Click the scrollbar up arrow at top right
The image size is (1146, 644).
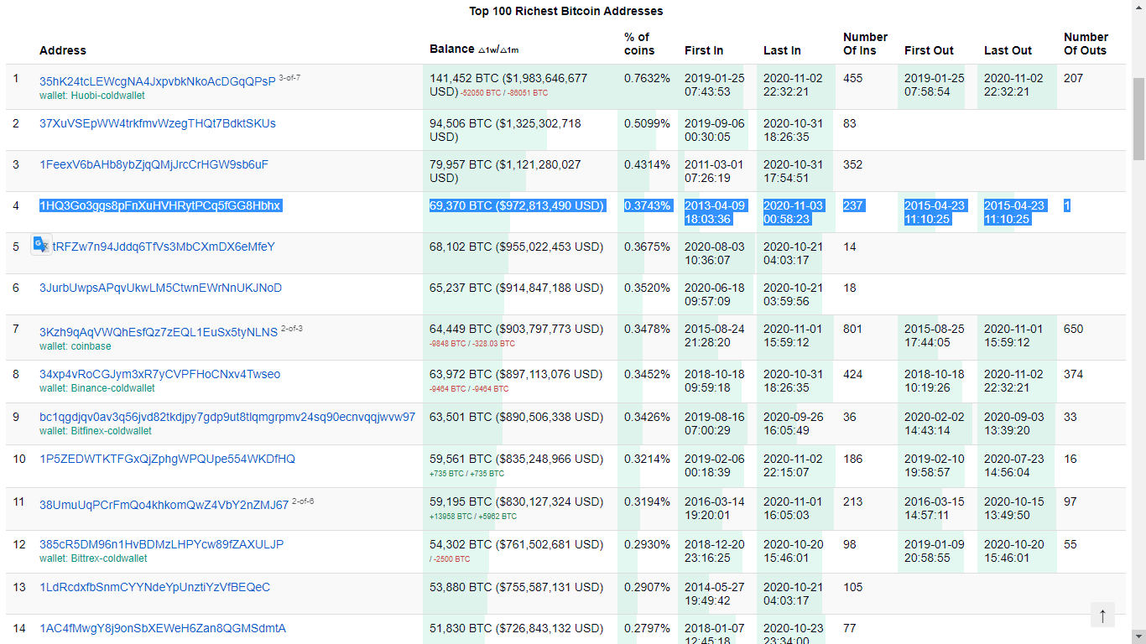[1139, 7]
